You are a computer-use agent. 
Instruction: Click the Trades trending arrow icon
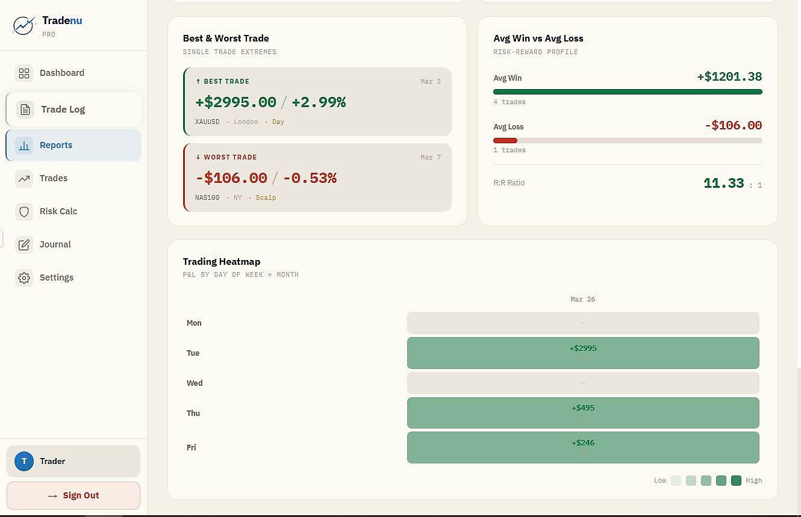(24, 179)
